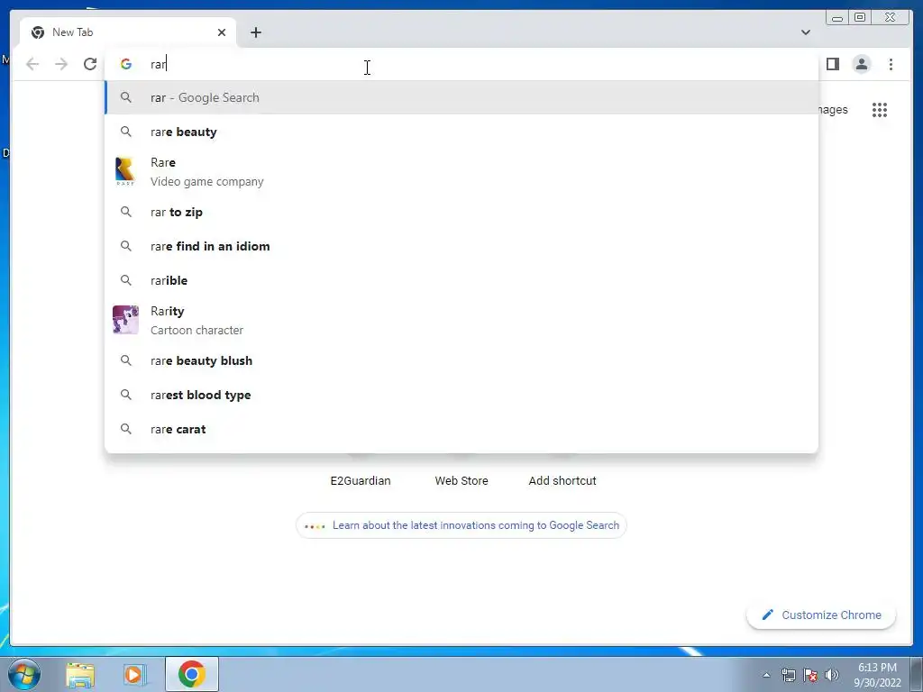Click the Customize Chrome button

pyautogui.click(x=821, y=615)
